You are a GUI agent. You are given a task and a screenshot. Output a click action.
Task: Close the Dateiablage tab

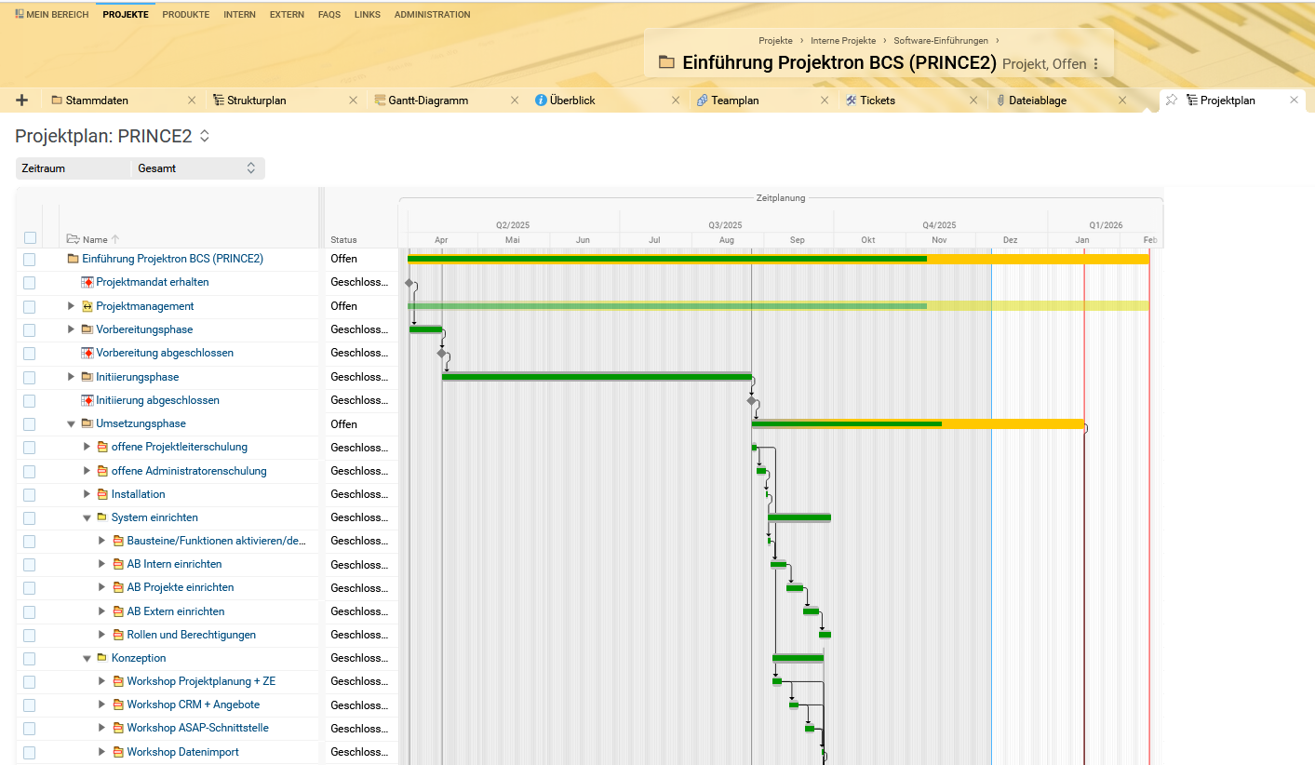pyautogui.click(x=1122, y=101)
